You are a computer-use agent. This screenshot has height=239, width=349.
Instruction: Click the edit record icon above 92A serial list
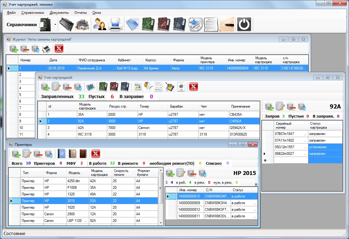(280, 106)
